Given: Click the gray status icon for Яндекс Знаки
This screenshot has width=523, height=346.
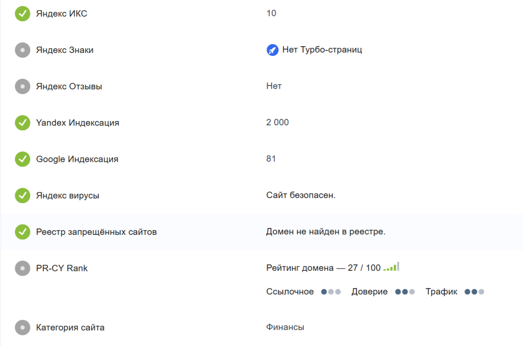Looking at the screenshot, I should [x=22, y=50].
